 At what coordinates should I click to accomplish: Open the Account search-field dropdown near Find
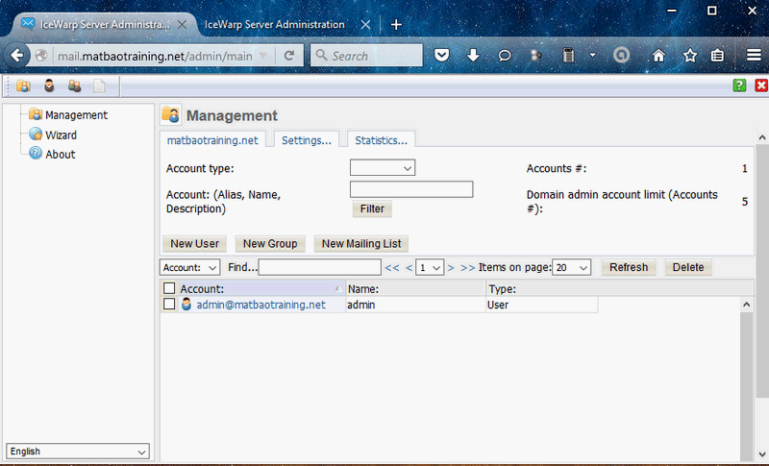point(189,267)
